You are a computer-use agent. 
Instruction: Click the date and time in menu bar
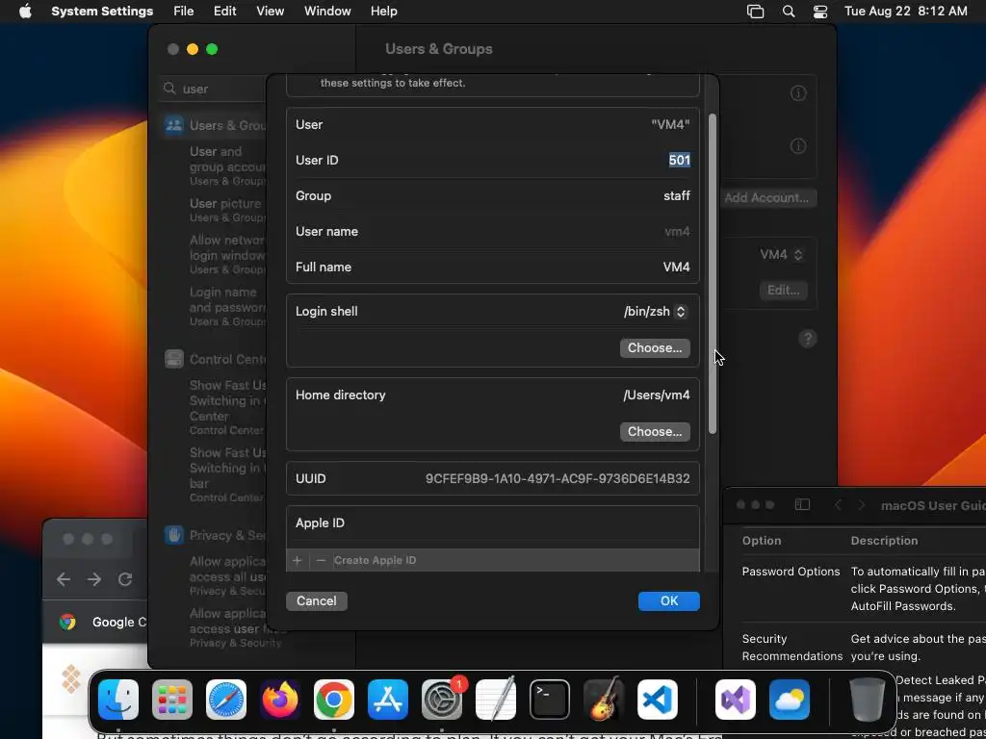pyautogui.click(x=906, y=12)
